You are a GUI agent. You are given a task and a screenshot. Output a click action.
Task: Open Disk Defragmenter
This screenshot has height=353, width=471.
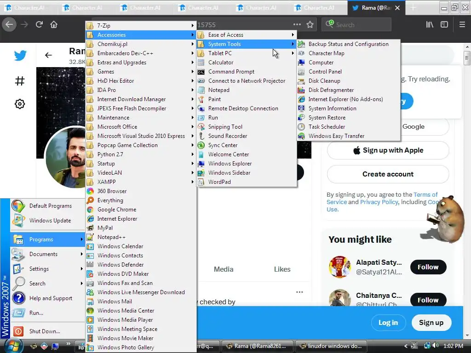[349, 90]
